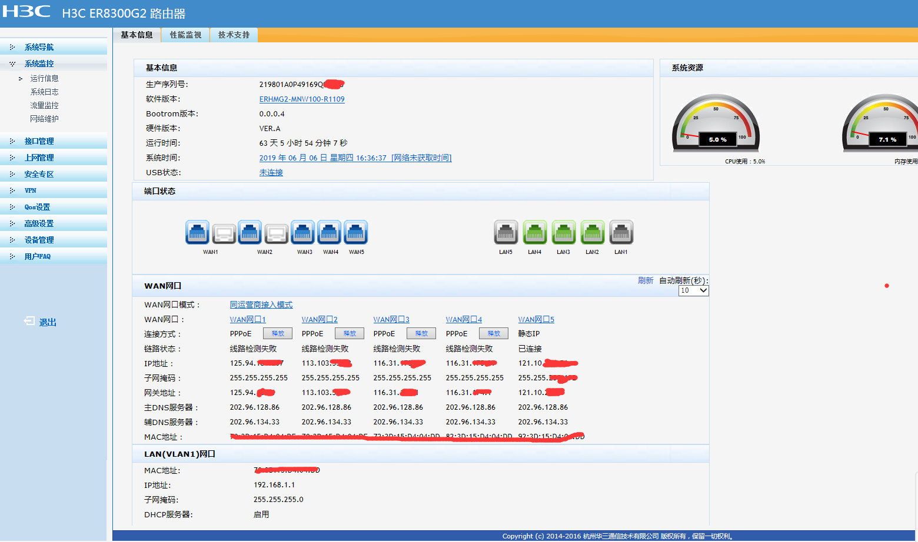Click the WAN5 port status icon

[355, 232]
